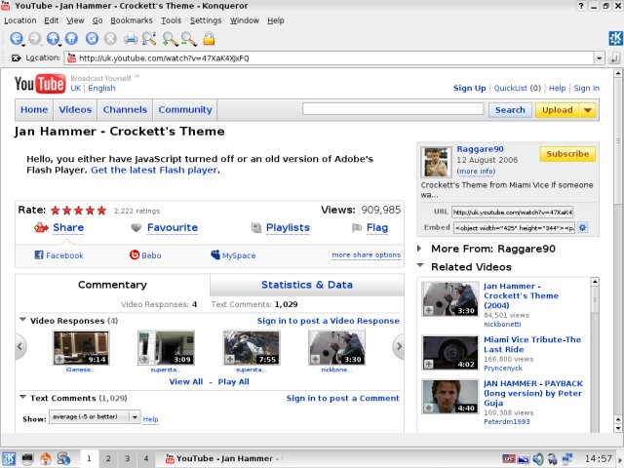
Task: Click the volume speaker icon in system tray
Action: coord(539,458)
